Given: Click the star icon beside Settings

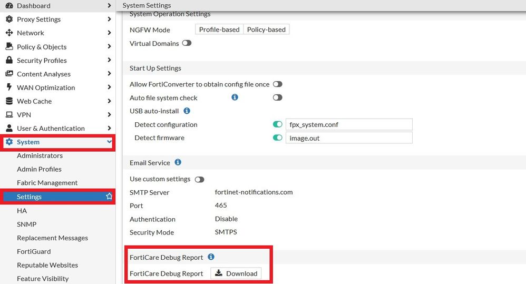Looking at the screenshot, I should tap(109, 197).
